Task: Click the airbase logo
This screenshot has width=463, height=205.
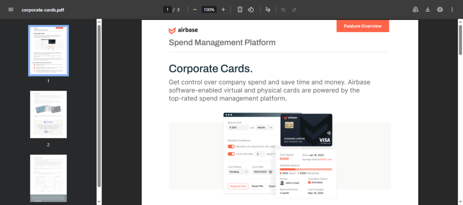Action: pyautogui.click(x=183, y=30)
